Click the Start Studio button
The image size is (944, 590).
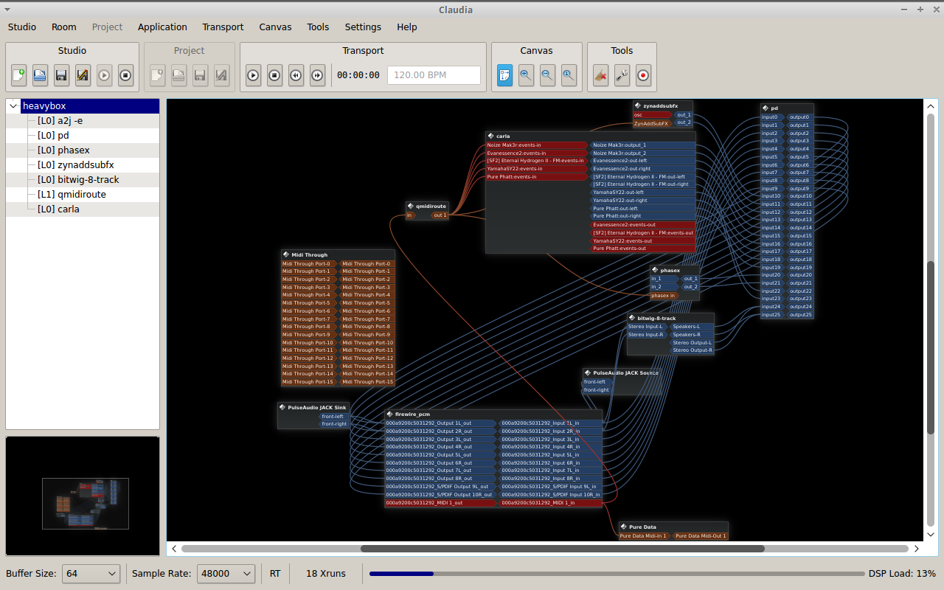click(x=104, y=74)
